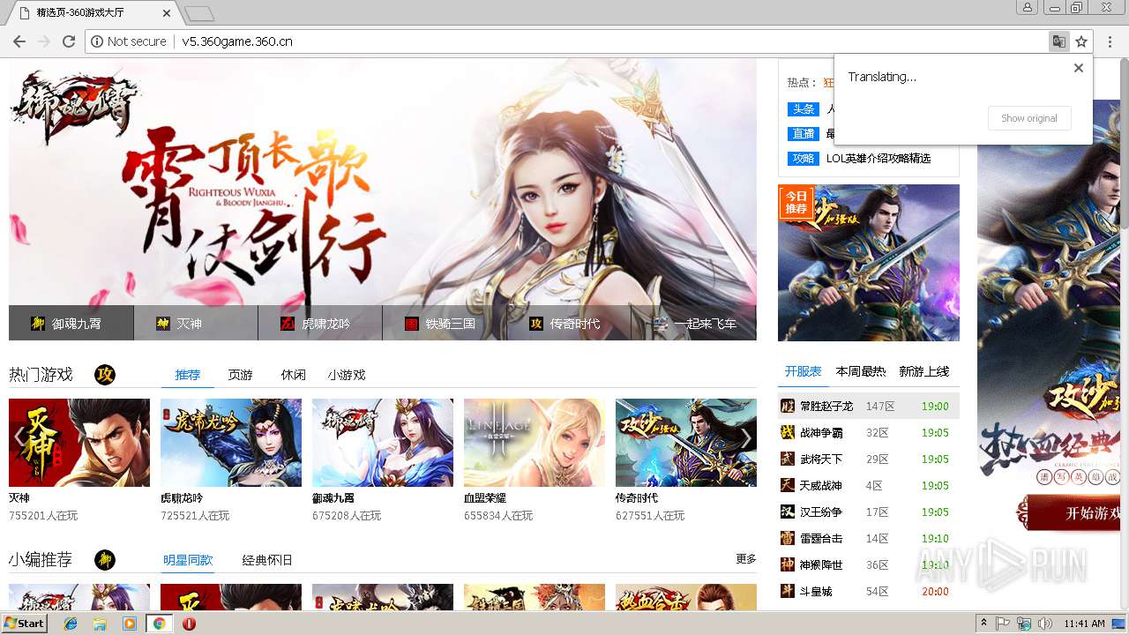Image resolution: width=1129 pixels, height=635 pixels.
Task: Switch to 经典怀旧 tab
Action: [267, 560]
